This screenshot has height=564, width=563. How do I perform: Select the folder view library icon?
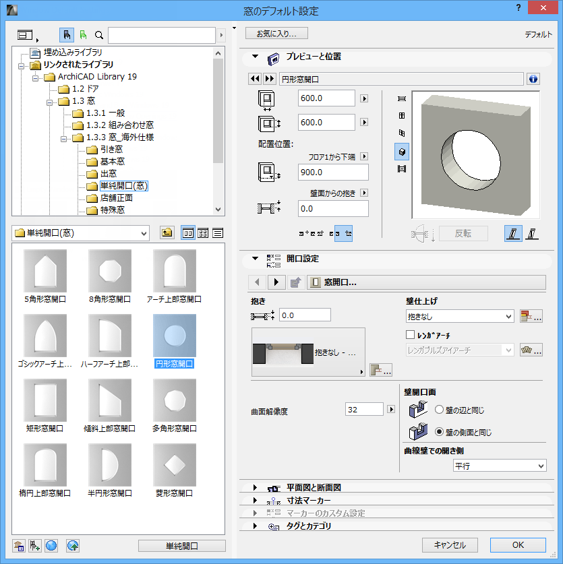point(67,35)
